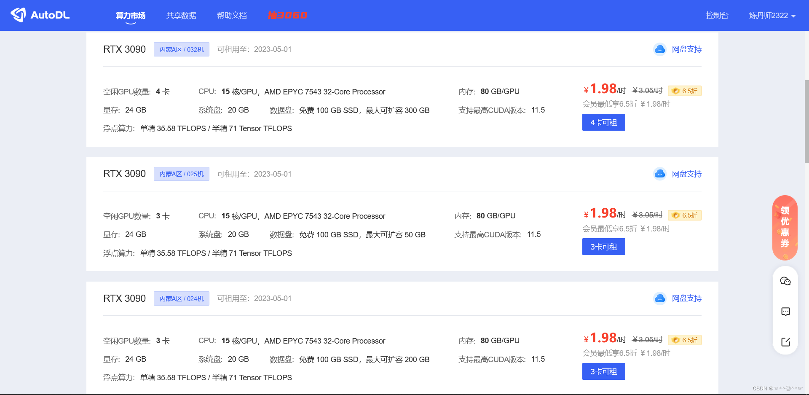
Task: Click cloud icon on 025机 card
Action: pos(660,174)
